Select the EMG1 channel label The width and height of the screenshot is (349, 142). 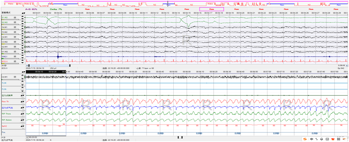tap(5, 56)
